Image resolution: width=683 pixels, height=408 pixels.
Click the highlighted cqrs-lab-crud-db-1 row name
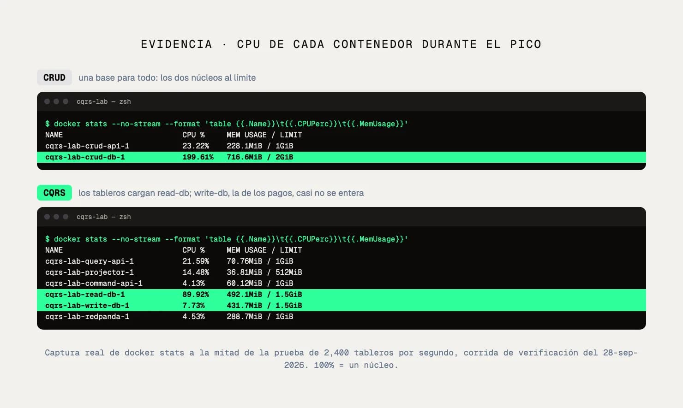point(85,157)
